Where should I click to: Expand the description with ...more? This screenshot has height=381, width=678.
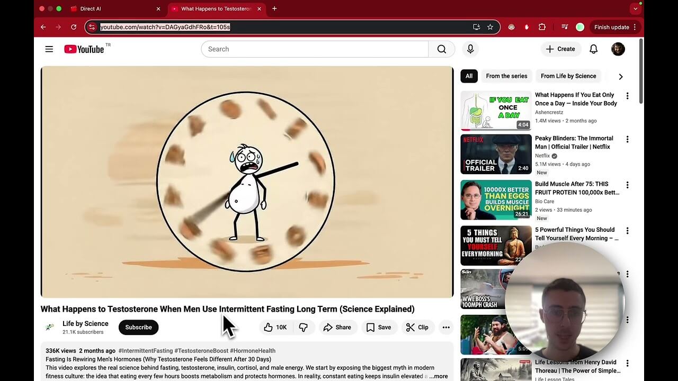[x=439, y=376]
